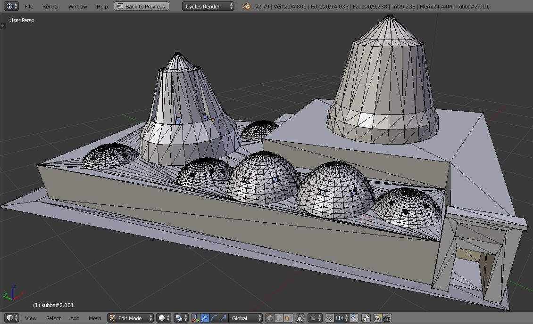Click the Blender logo icon
The height and width of the screenshot is (324, 533).
coord(247,6)
